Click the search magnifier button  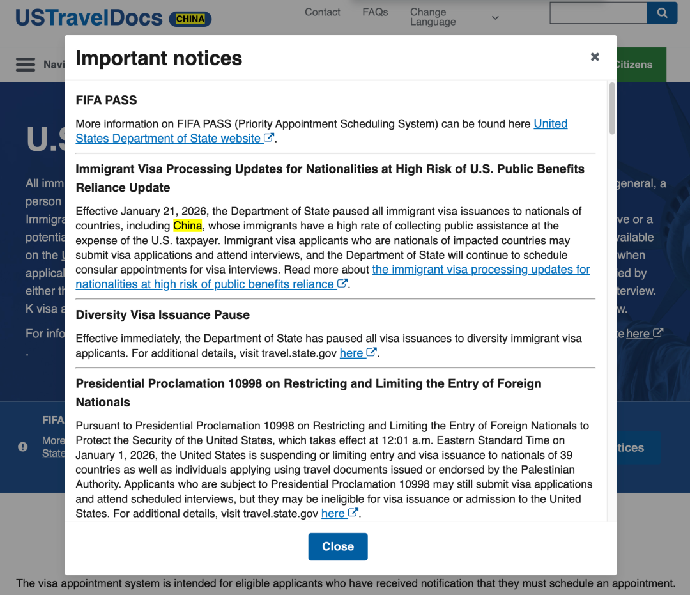click(662, 13)
